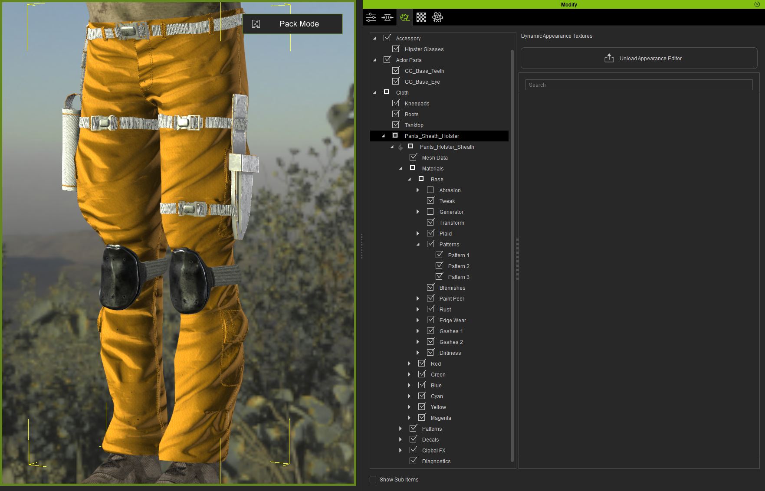Screen dimensions: 765x491
Task: Select the Appearance editor tab icon
Action: (405, 17)
